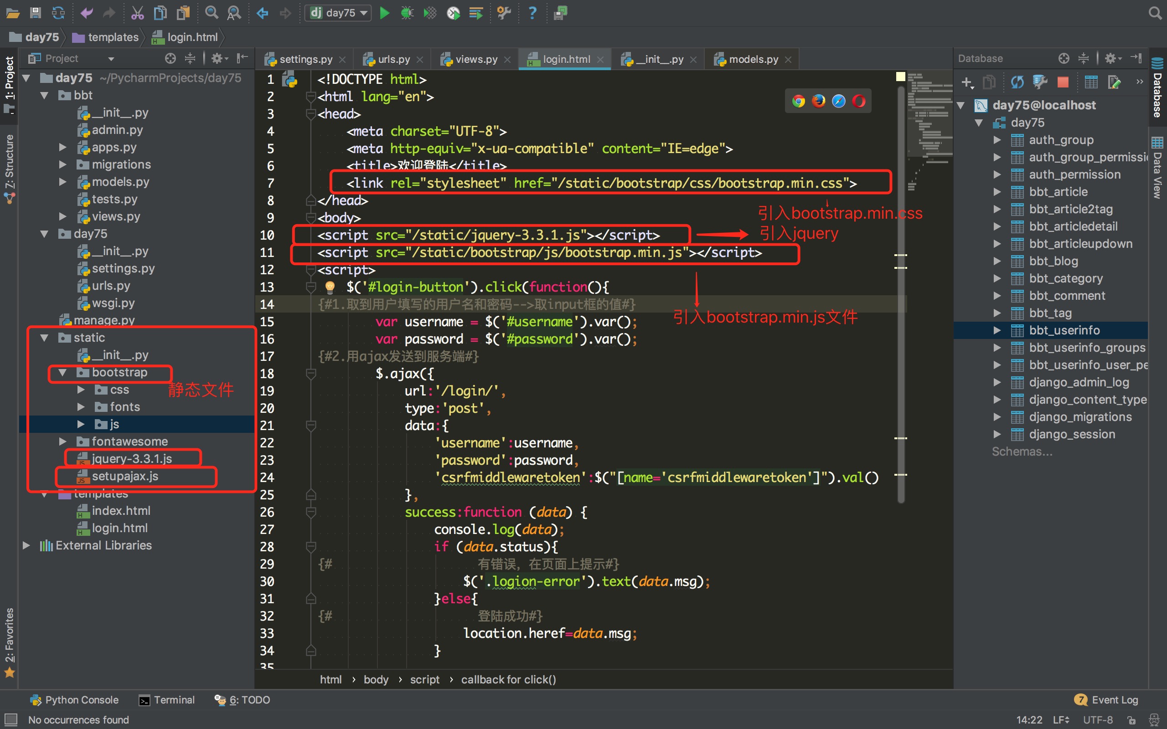The image size is (1167, 729).
Task: Expand the migrations folder
Action: point(63,164)
